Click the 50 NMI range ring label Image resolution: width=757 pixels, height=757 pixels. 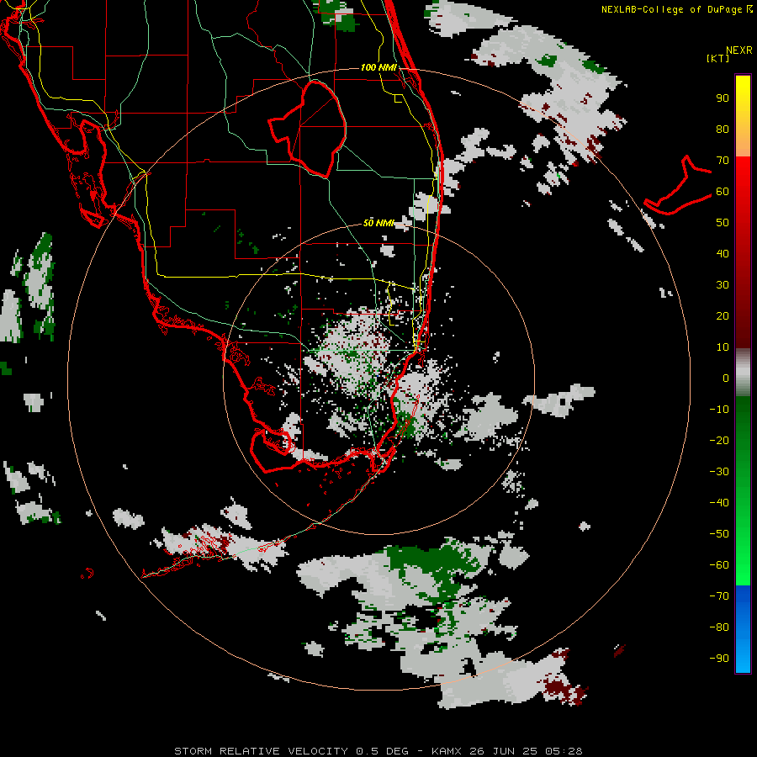[x=378, y=223]
